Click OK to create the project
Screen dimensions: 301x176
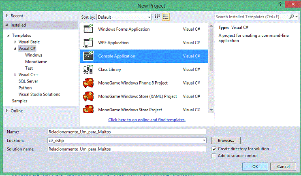coord(255,167)
